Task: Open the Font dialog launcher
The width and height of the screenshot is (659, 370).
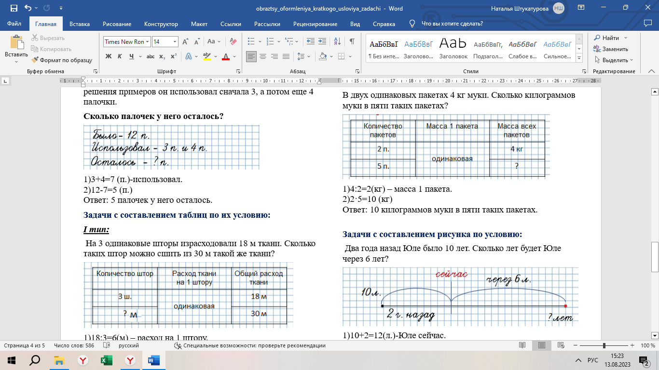Action: coord(238,71)
